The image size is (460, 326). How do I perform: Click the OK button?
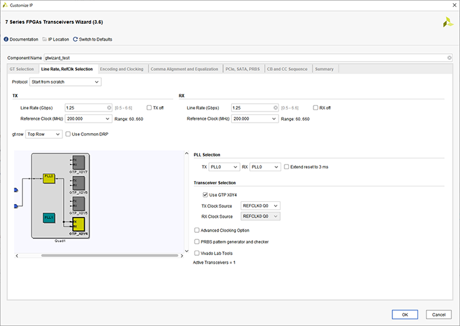[x=405, y=315]
